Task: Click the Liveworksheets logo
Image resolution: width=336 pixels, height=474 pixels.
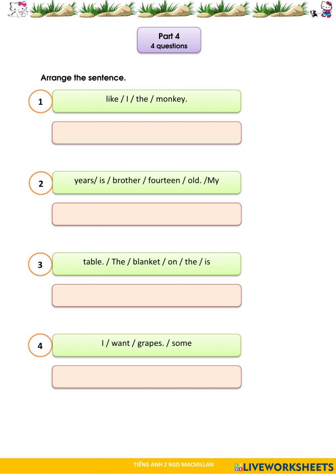Action: coord(284,467)
